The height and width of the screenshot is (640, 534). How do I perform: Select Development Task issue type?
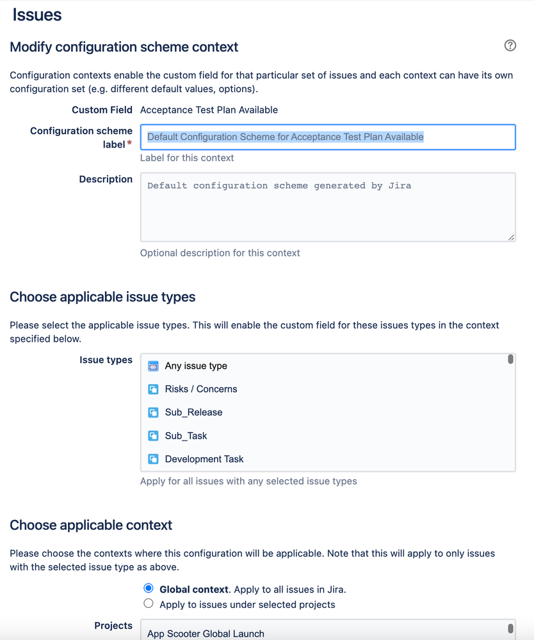pos(204,459)
